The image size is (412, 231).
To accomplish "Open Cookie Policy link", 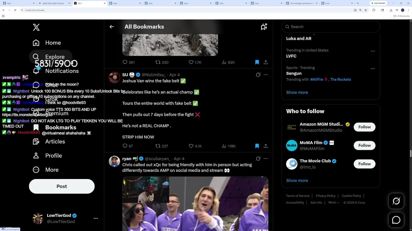I will point(351,196).
